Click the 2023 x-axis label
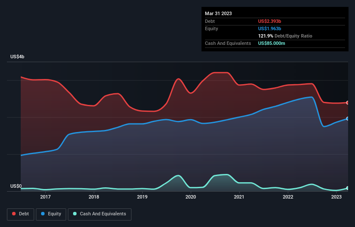This screenshot has height=227, width=355. click(336, 197)
